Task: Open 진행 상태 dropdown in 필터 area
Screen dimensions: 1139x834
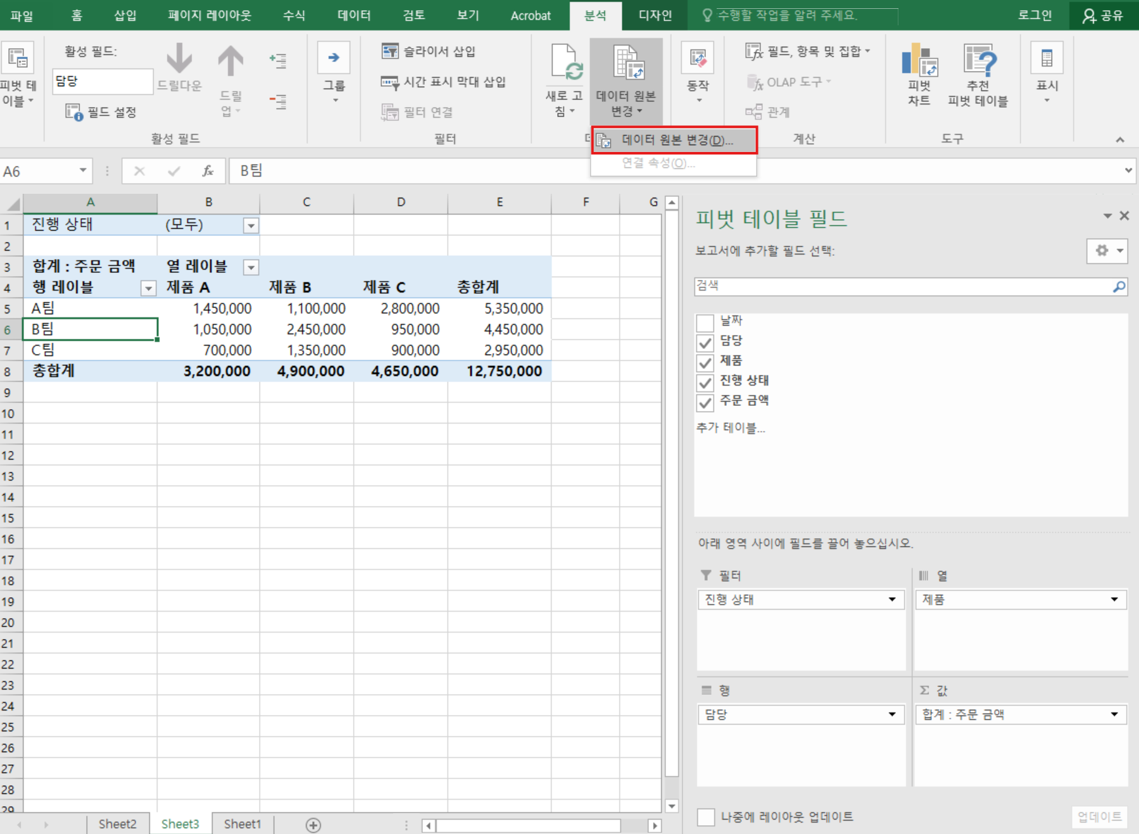Action: point(891,600)
